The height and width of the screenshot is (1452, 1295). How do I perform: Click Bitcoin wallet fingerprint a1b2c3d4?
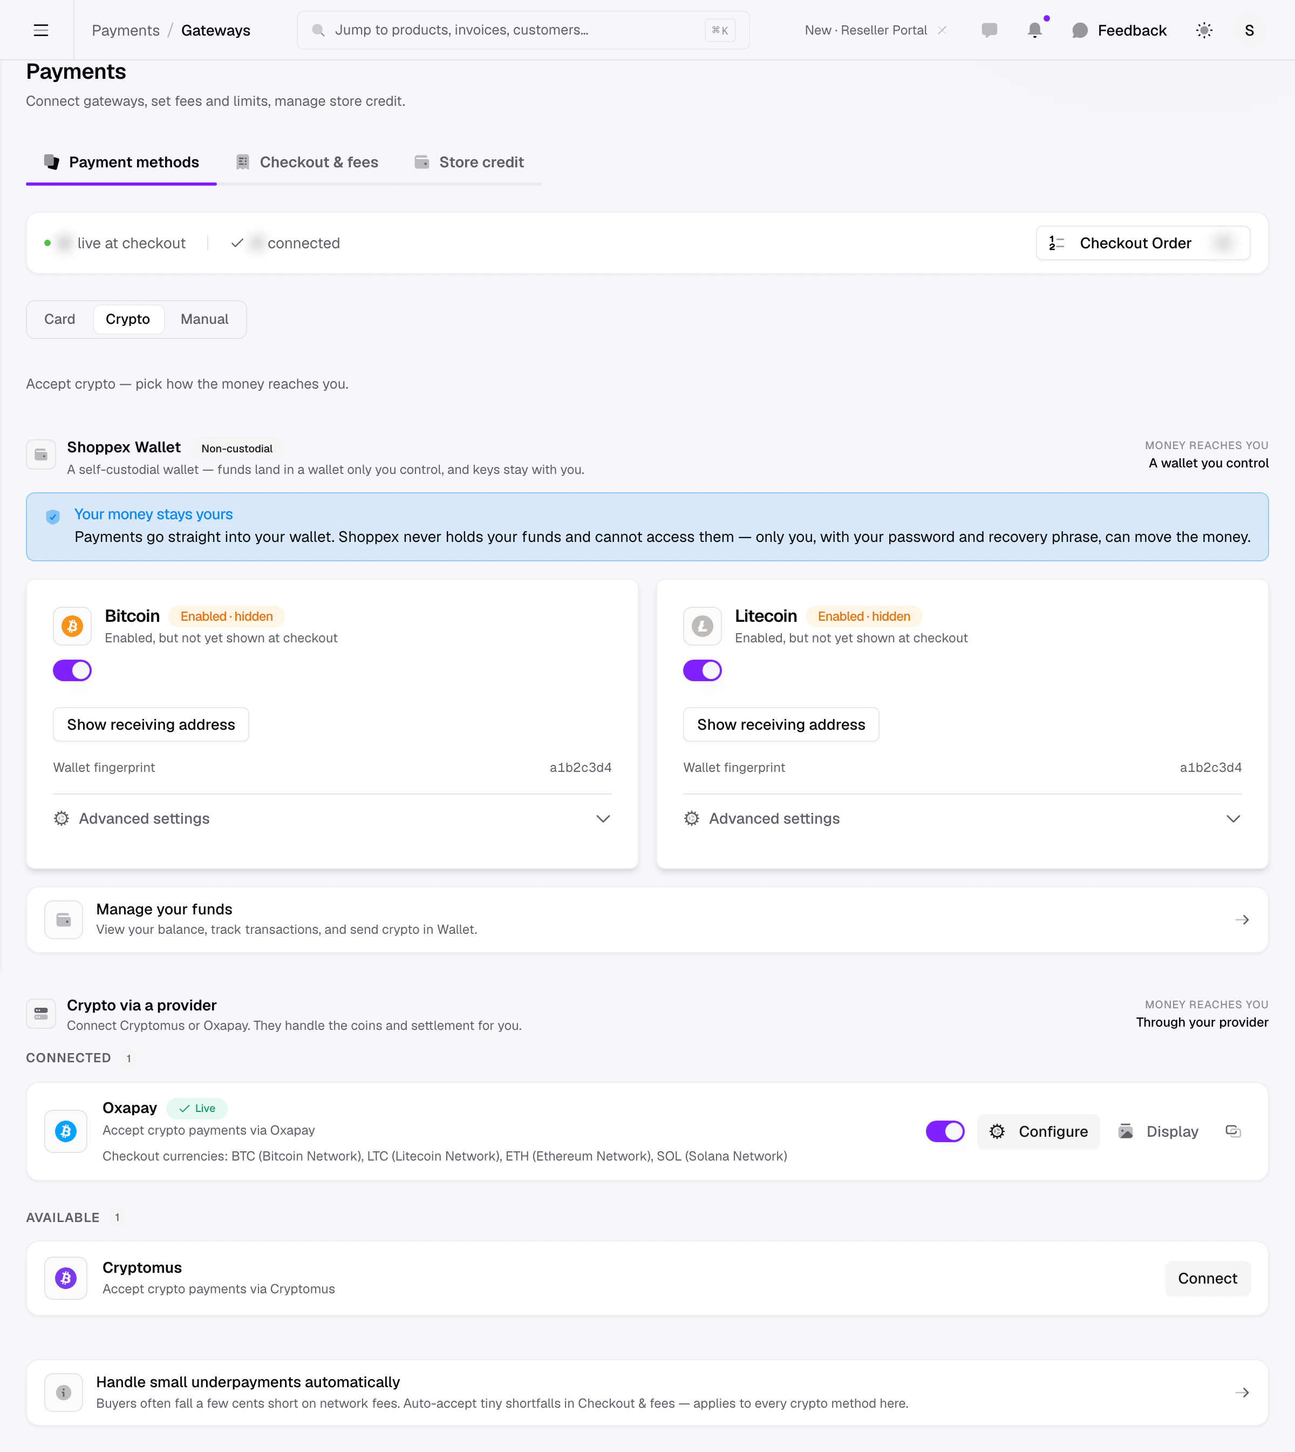point(581,767)
